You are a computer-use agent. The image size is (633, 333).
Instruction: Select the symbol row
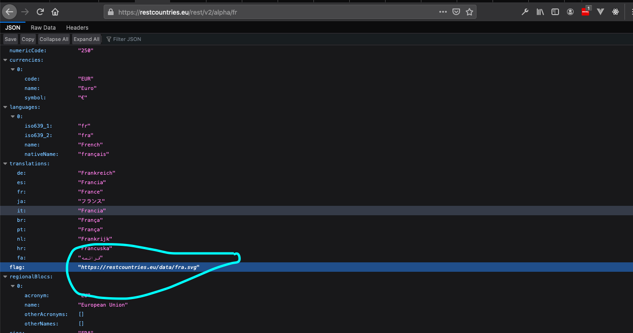tap(316, 97)
